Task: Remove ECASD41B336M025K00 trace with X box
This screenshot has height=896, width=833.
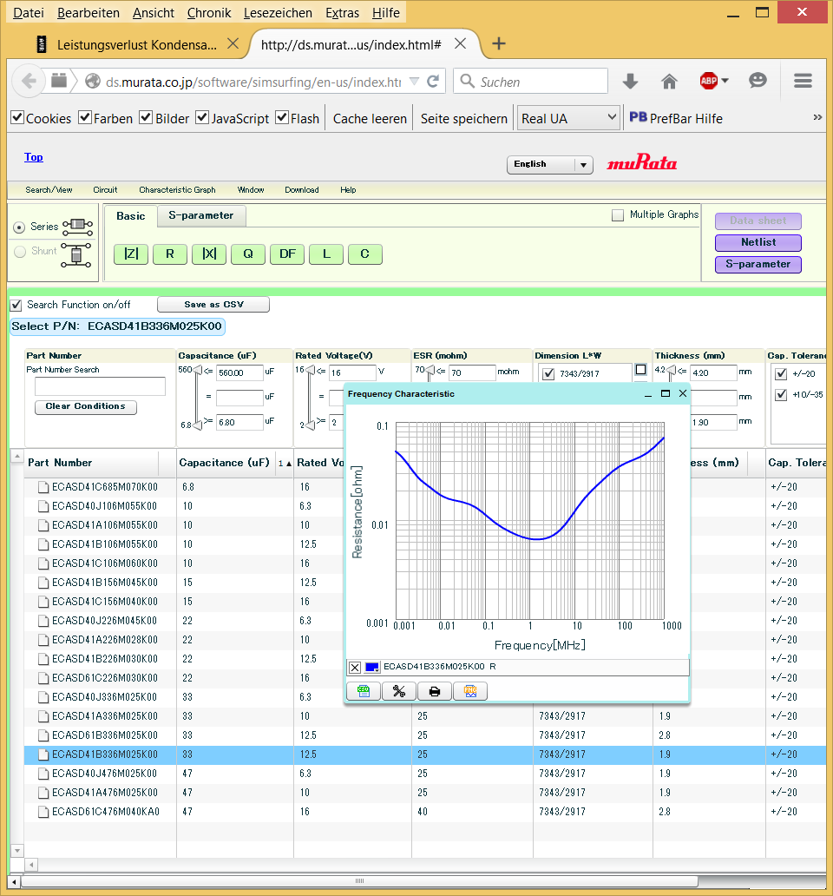Action: click(355, 667)
